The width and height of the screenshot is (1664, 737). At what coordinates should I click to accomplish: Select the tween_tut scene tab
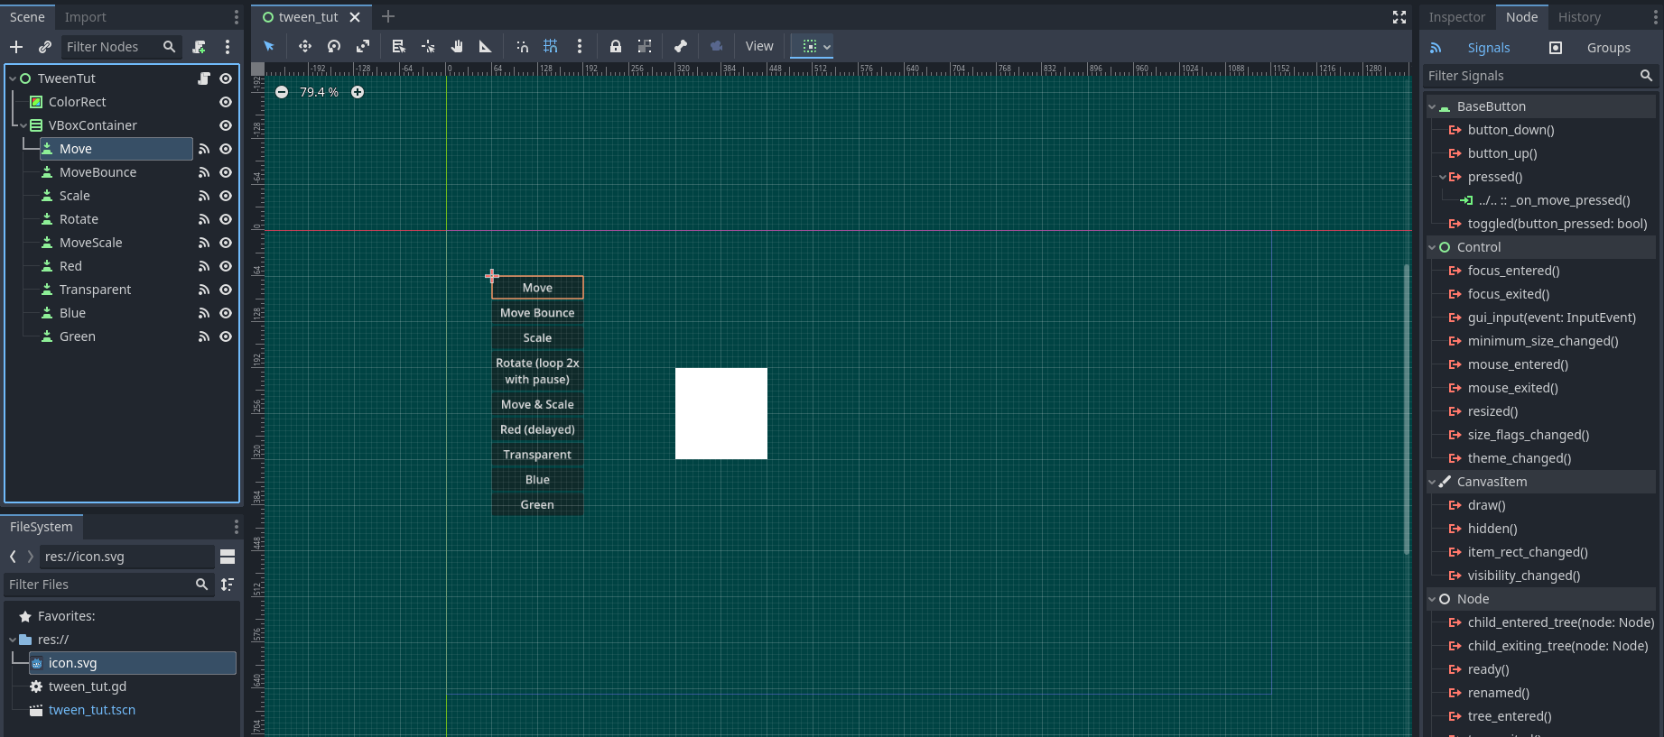(x=308, y=17)
